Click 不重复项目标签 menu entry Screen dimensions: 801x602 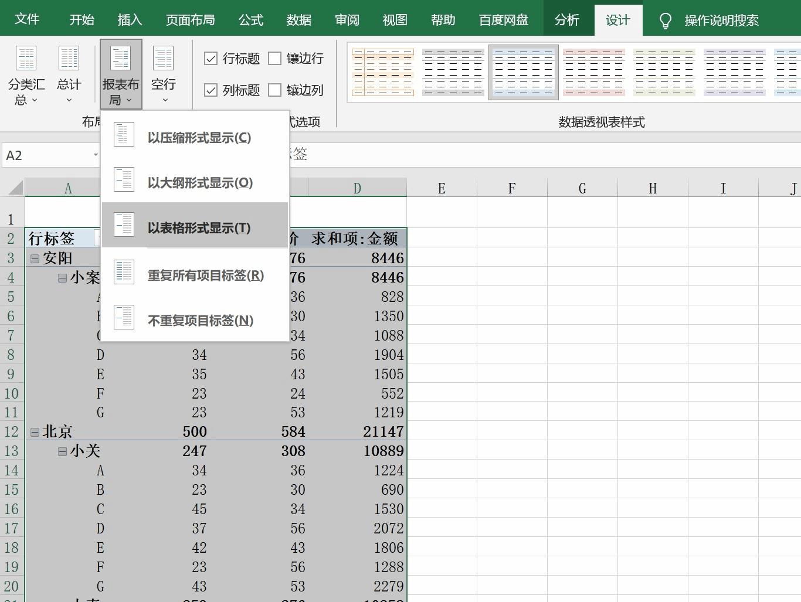pos(201,320)
